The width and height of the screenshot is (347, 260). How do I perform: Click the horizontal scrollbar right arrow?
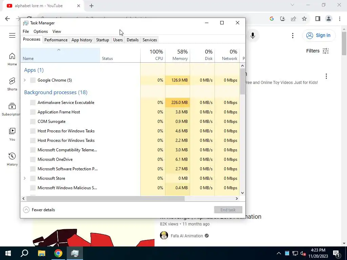[237, 198]
